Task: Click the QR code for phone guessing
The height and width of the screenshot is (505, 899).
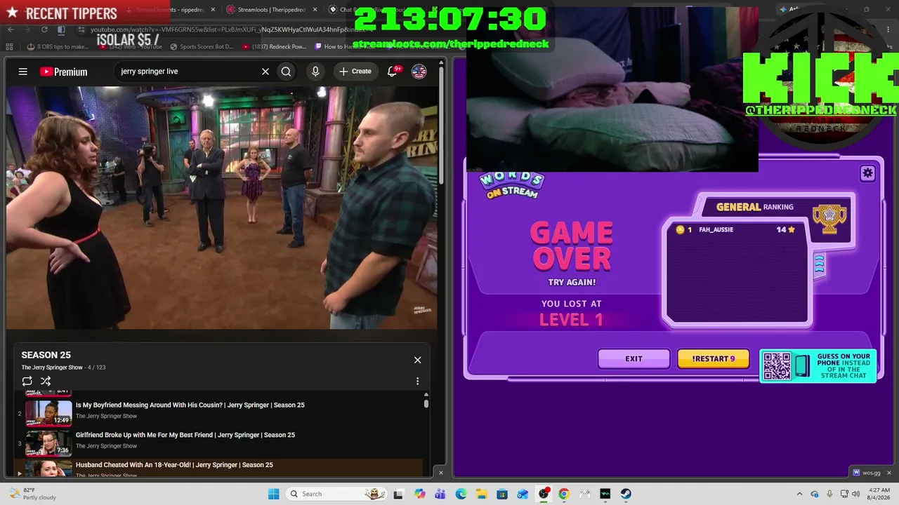Action: click(777, 365)
